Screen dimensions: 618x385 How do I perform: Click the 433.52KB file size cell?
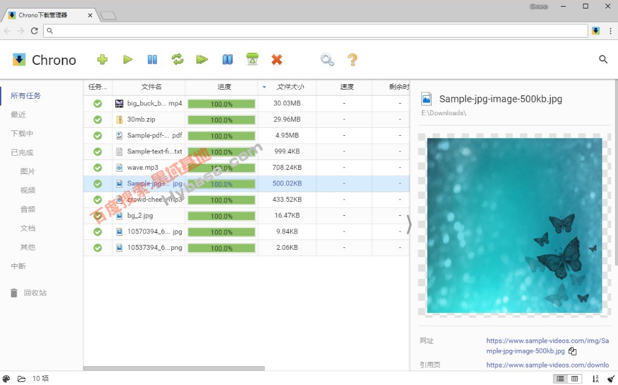tap(287, 199)
